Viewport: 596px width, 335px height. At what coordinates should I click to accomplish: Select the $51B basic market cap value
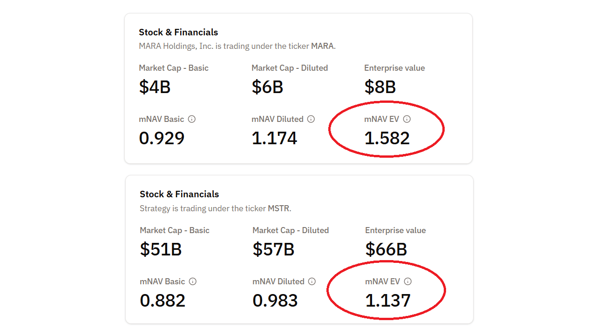click(x=161, y=249)
